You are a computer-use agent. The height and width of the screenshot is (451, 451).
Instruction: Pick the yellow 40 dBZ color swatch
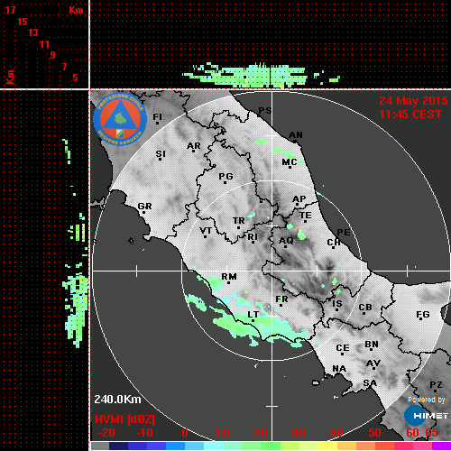(328, 446)
